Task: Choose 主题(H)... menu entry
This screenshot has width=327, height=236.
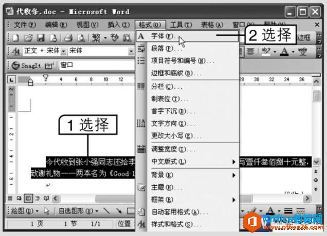Action: [x=187, y=188]
